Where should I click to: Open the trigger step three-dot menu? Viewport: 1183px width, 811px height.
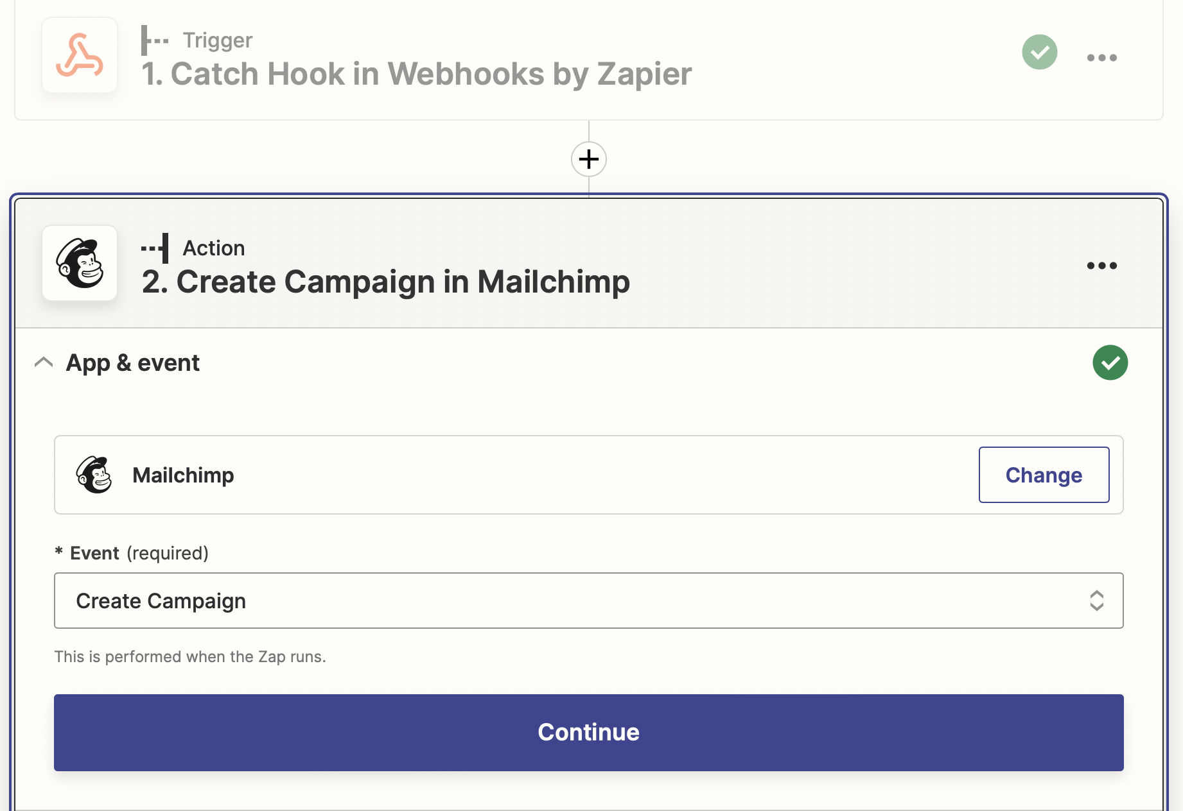[1101, 58]
